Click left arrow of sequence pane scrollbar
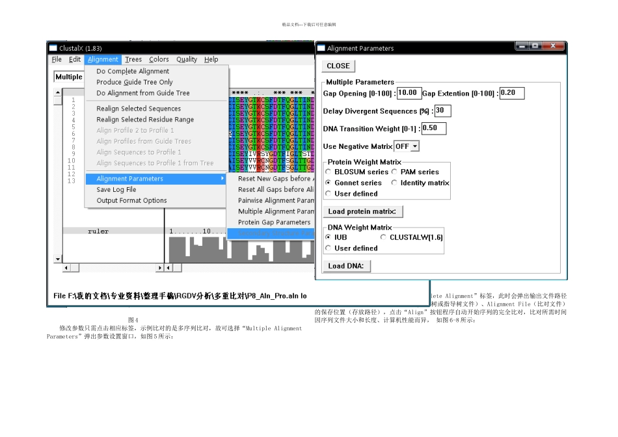Image resolution: width=618 pixels, height=437 pixels. [x=168, y=268]
